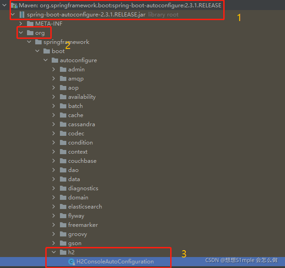Viewport: 285px width, 268px height.
Task: Click the H2ConsoleAutoConfiguration class icon
Action: tap(71, 262)
